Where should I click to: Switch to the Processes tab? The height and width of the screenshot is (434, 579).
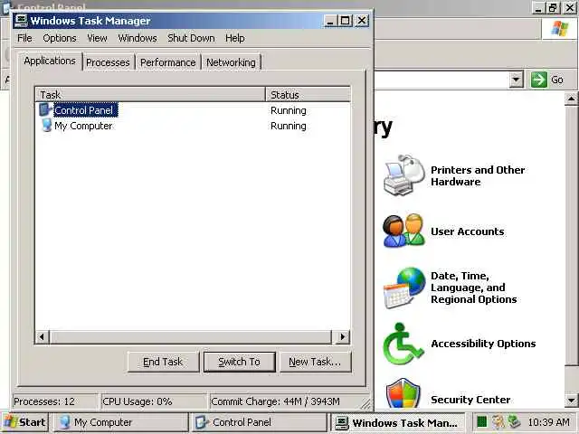(108, 62)
